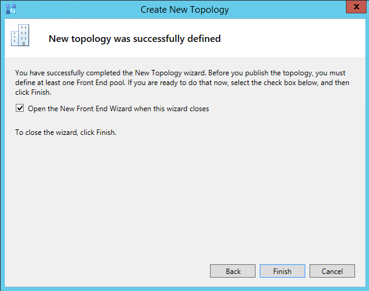
Task: Close the Create New Topology window
Action: click(x=356, y=7)
